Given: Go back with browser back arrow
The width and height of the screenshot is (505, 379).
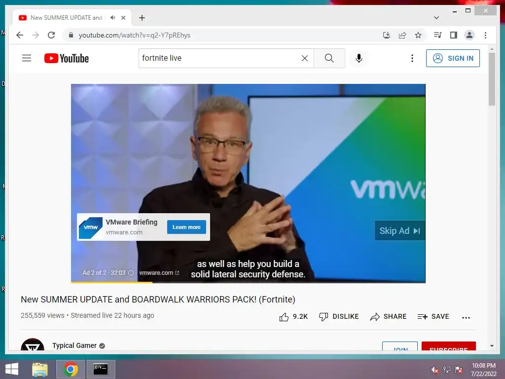Looking at the screenshot, I should click(x=20, y=35).
